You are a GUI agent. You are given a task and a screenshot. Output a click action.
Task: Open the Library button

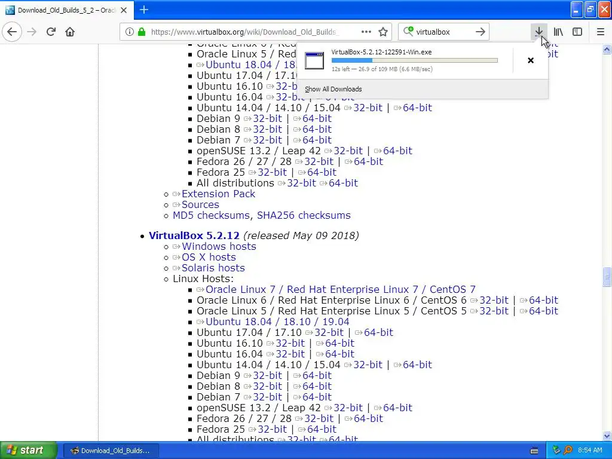[558, 32]
